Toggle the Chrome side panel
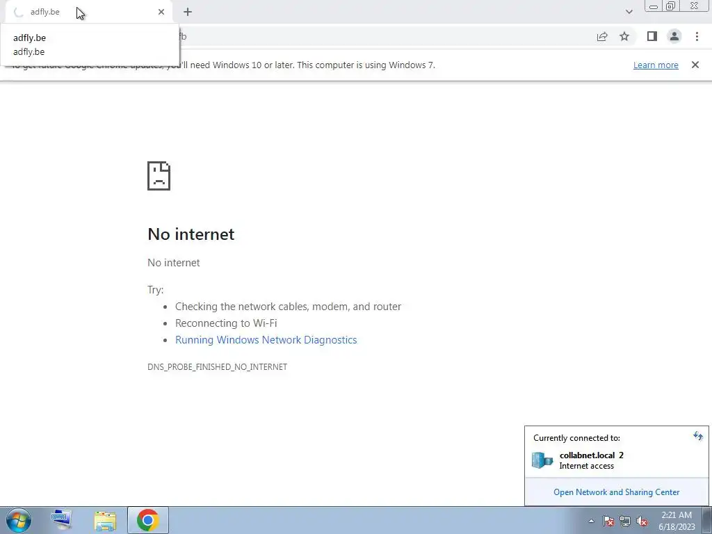Screen dimensions: 712x534 (652, 37)
